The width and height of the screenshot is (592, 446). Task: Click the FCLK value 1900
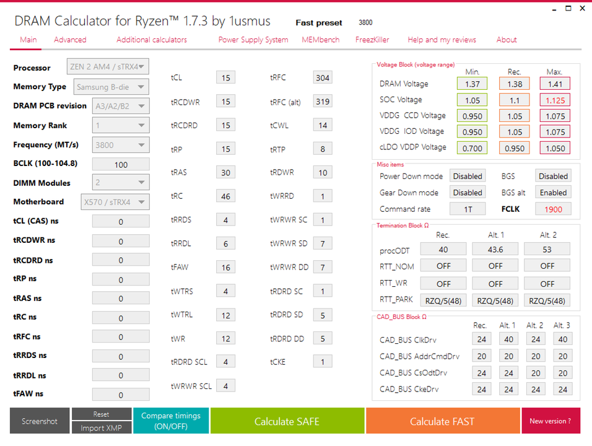point(553,209)
